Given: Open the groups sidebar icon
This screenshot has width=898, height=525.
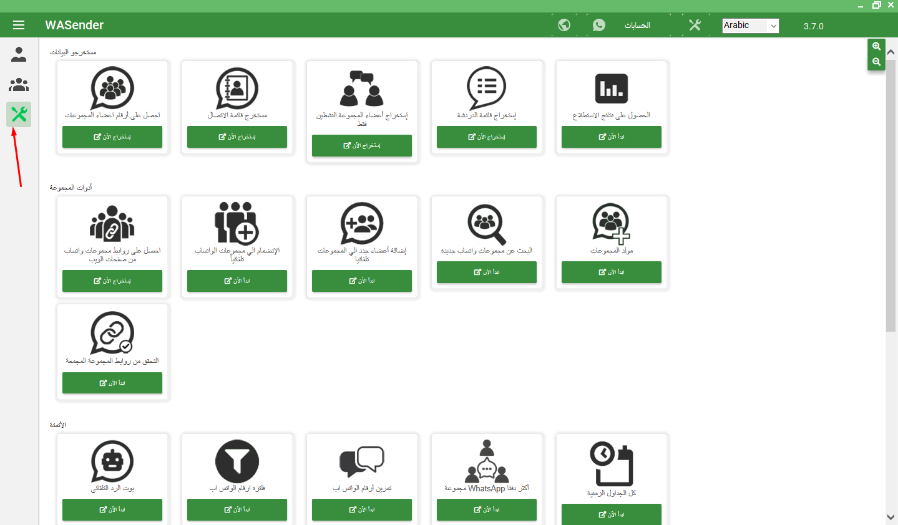Looking at the screenshot, I should click(x=19, y=84).
